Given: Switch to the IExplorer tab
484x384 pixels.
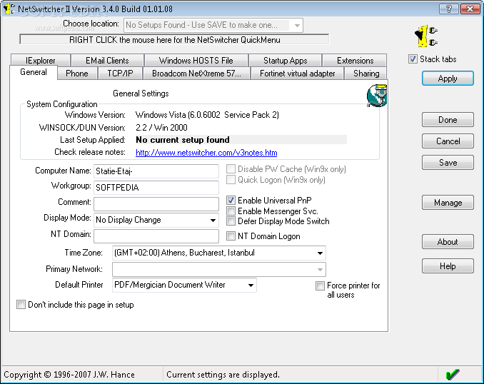Looking at the screenshot, I should pyautogui.click(x=41, y=61).
